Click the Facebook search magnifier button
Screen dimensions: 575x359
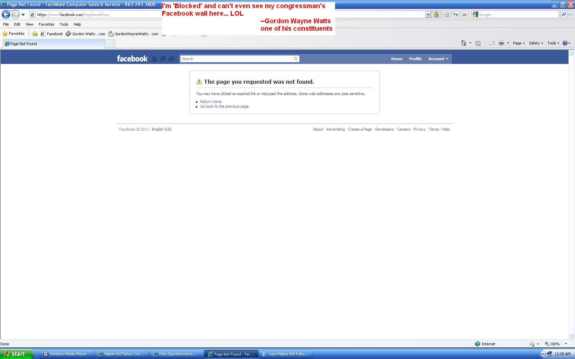[x=296, y=59]
